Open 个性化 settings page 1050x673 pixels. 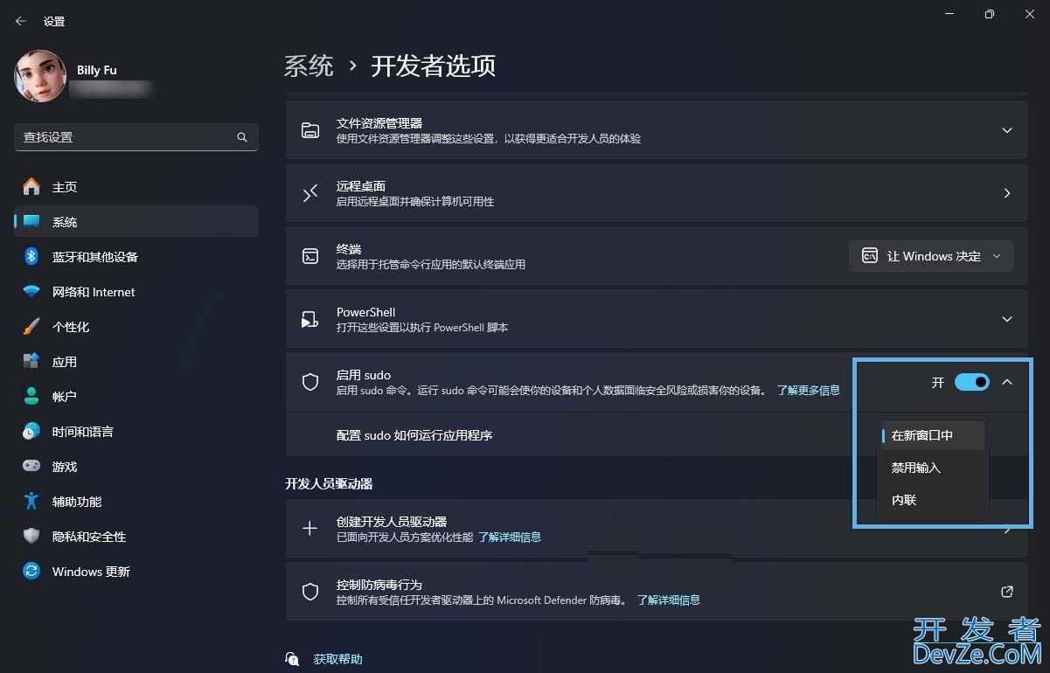[x=136, y=327]
